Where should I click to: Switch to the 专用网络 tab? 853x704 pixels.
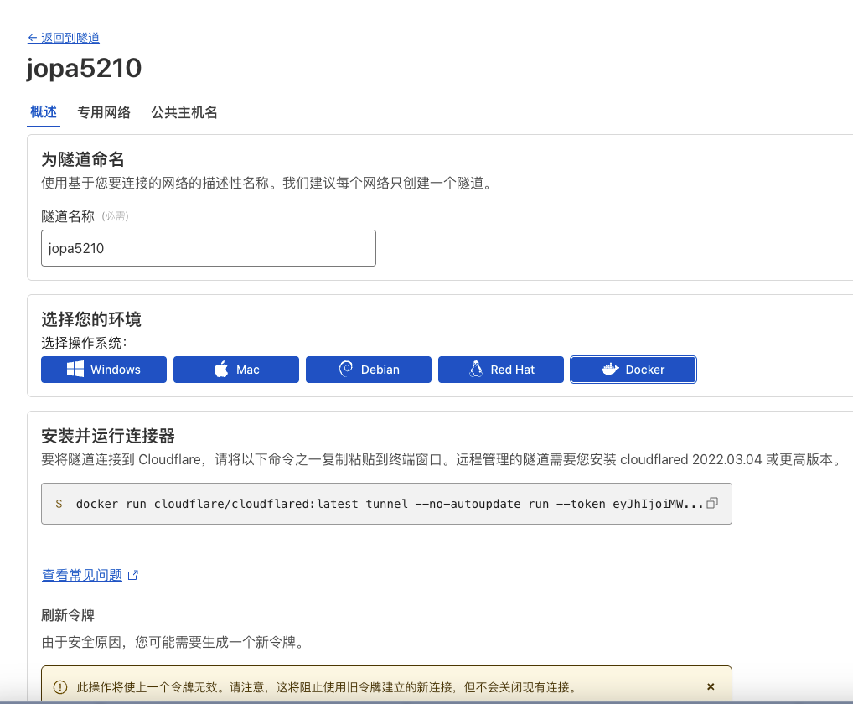point(104,112)
